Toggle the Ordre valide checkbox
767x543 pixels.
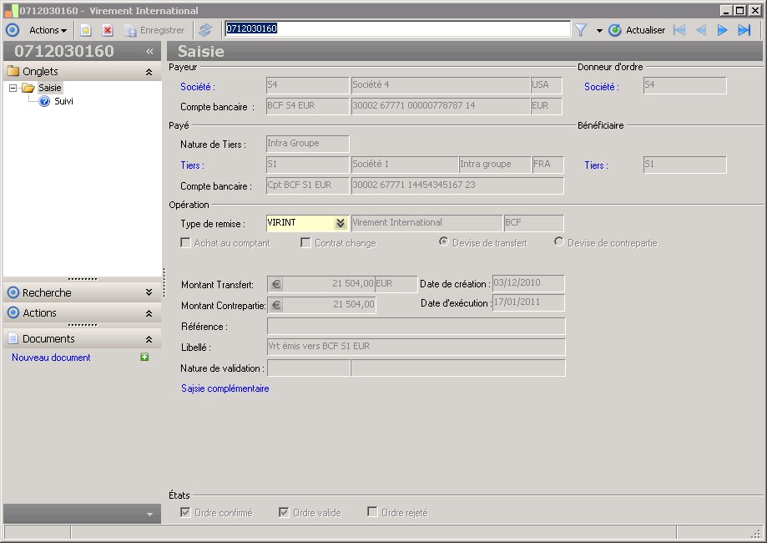click(x=284, y=512)
